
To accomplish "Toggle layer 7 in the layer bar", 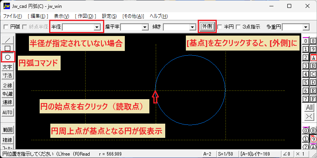I will (306, 99).
